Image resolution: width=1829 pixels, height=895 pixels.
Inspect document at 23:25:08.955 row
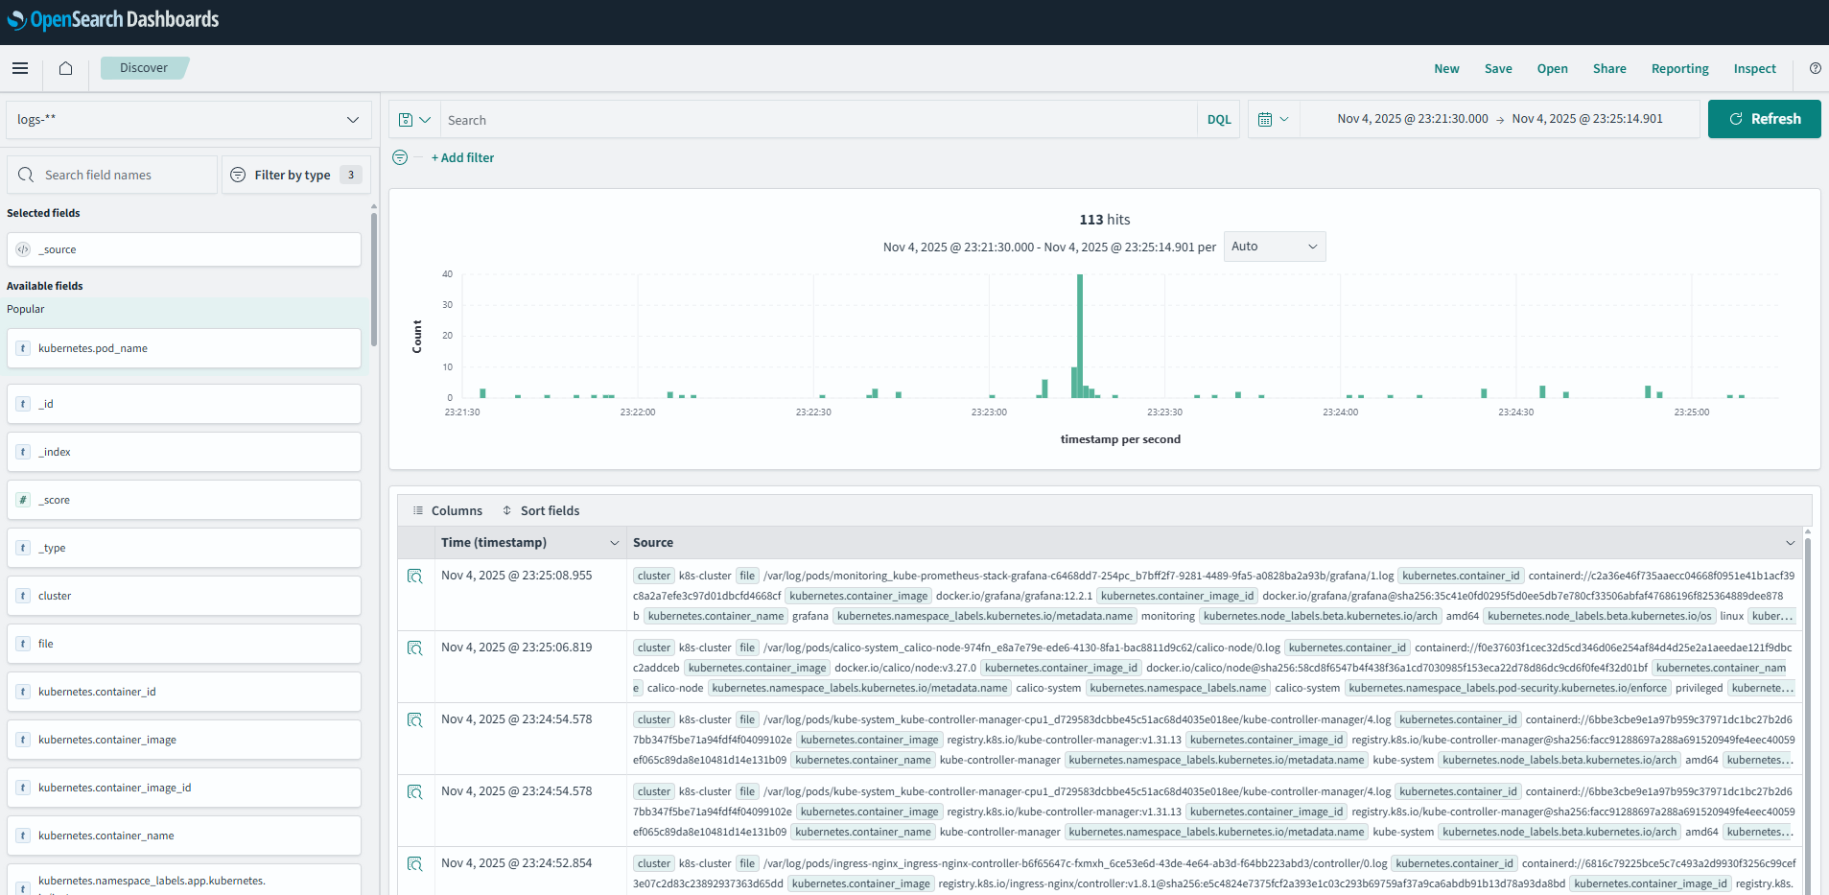coord(415,577)
